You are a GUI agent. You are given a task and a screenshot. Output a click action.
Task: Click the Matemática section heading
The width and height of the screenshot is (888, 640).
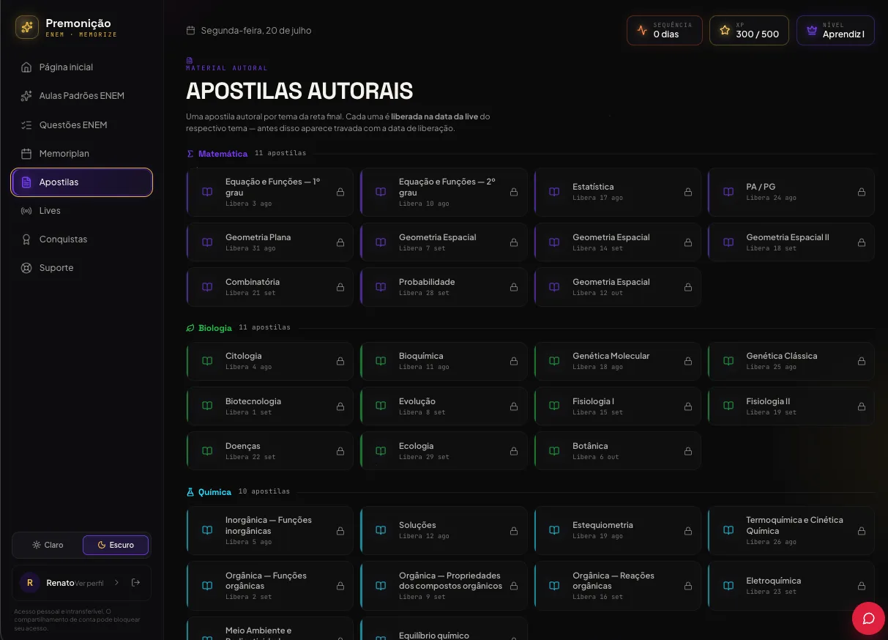point(223,154)
